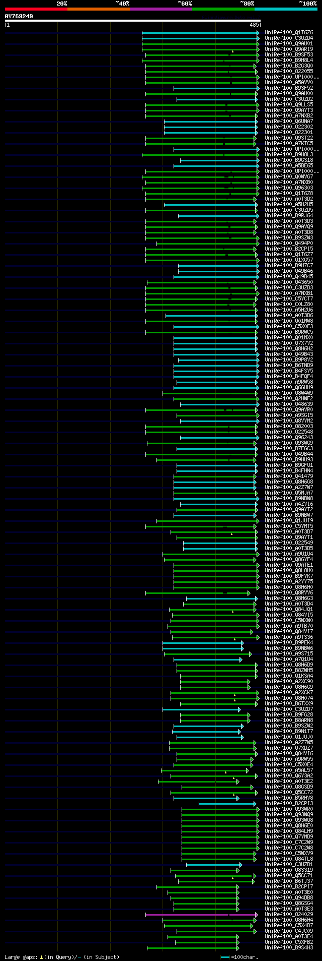Click the cyan ~100% legend color bar

(x=286, y=9)
